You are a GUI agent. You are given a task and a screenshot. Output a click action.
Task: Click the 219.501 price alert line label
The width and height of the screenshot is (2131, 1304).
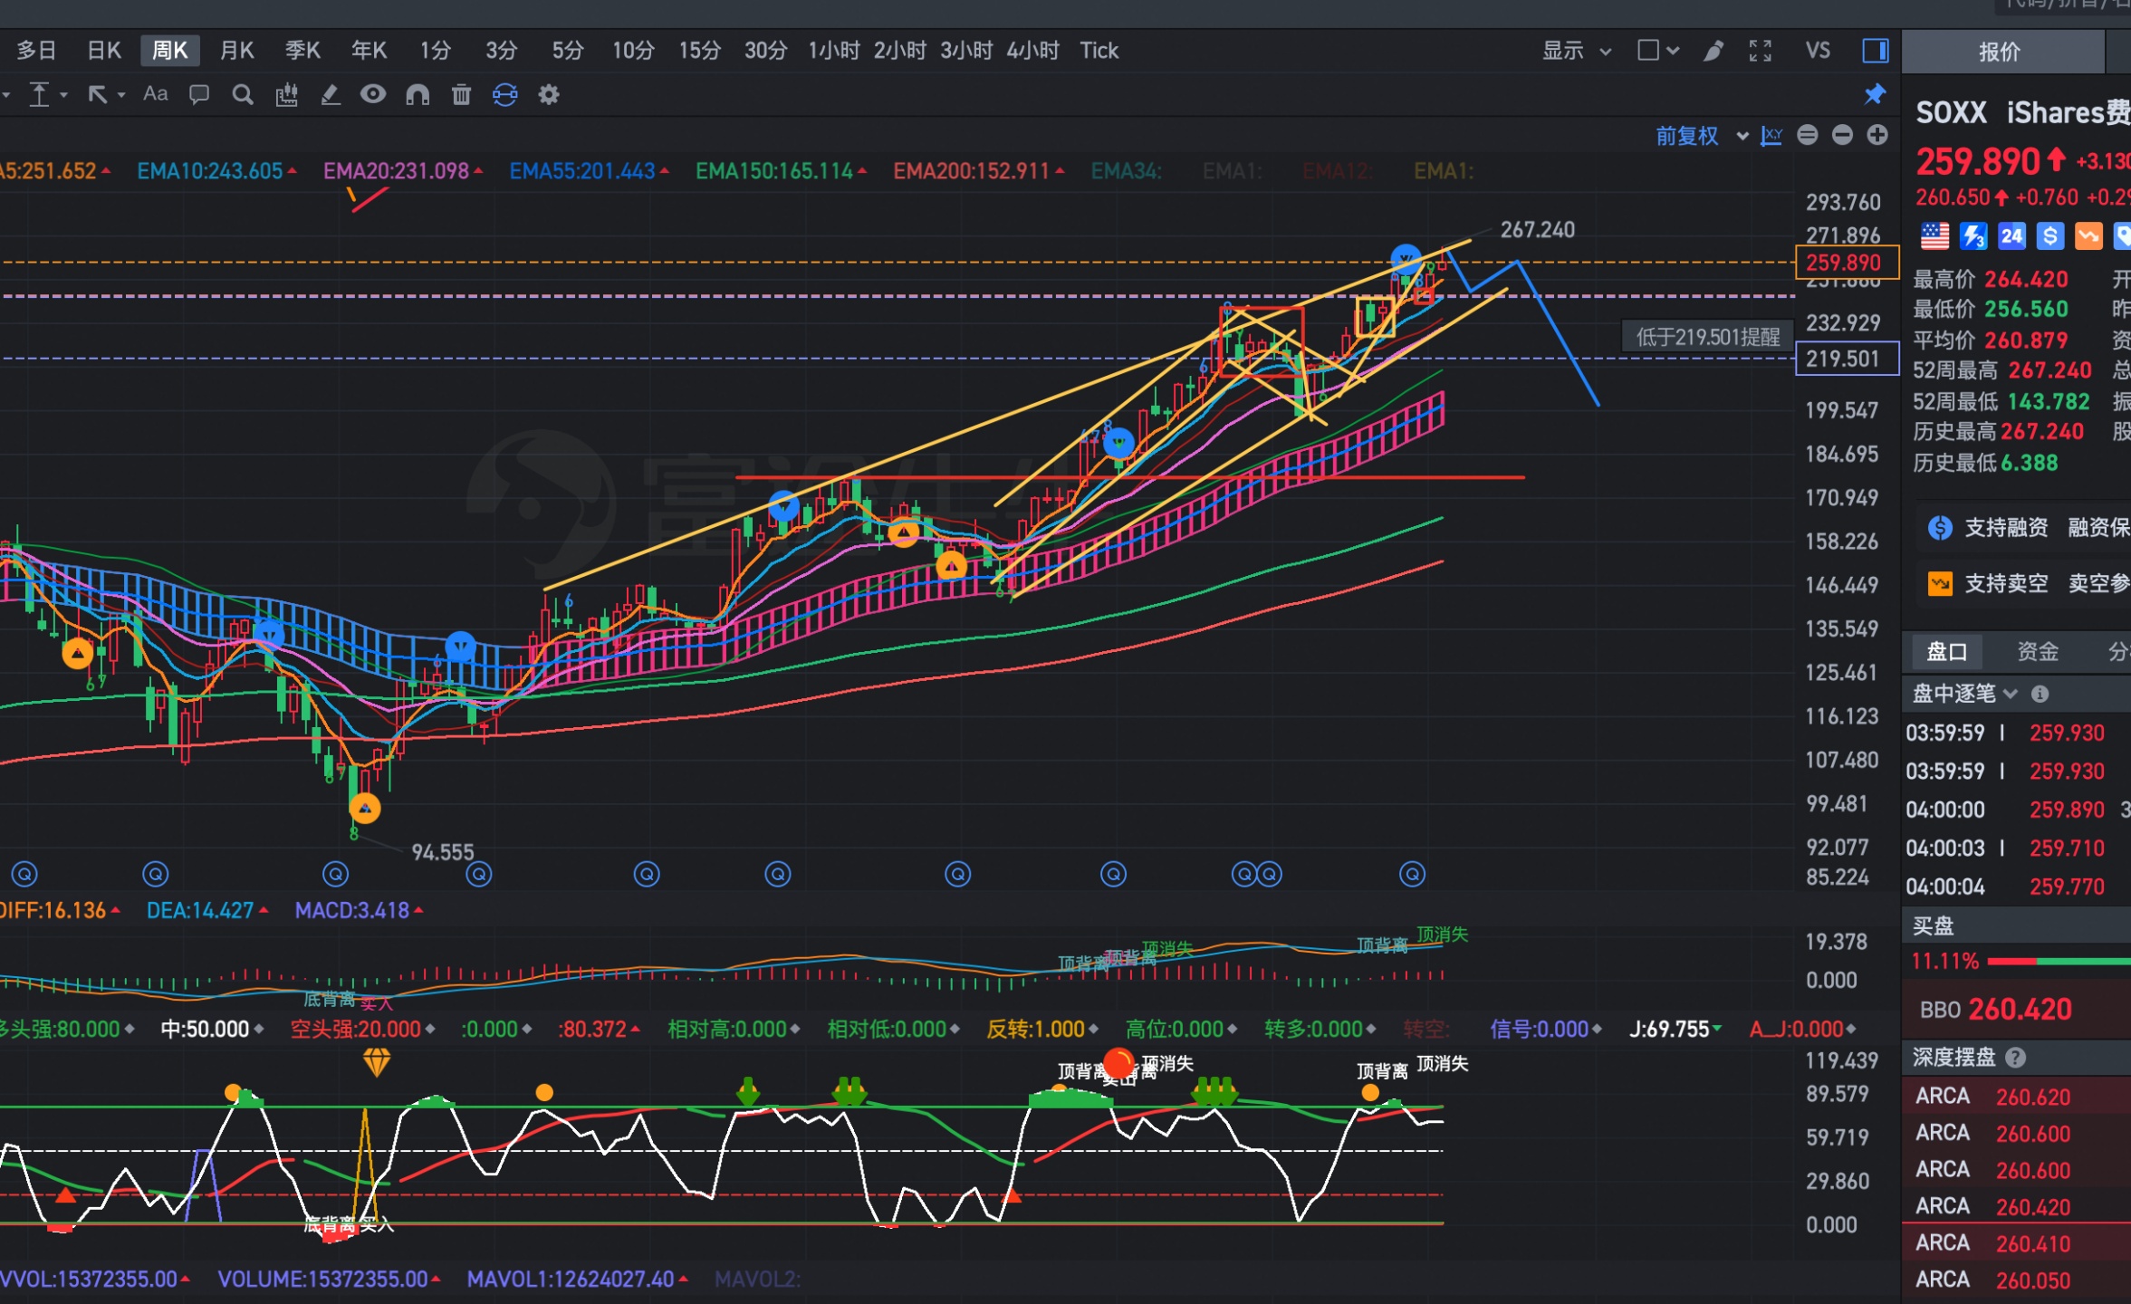[1846, 359]
